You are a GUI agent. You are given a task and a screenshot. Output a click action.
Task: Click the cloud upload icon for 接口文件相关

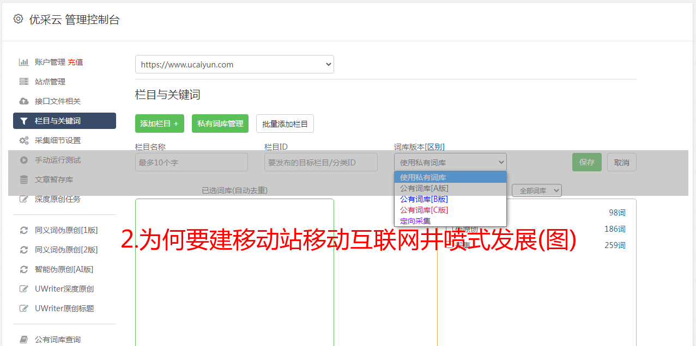pos(23,101)
